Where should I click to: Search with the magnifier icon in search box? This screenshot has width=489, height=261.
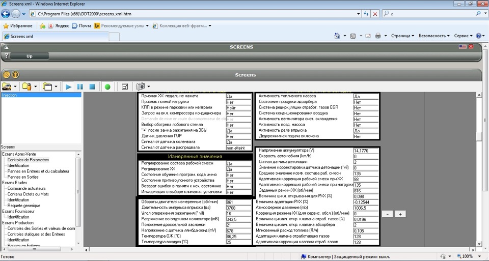tap(478, 14)
